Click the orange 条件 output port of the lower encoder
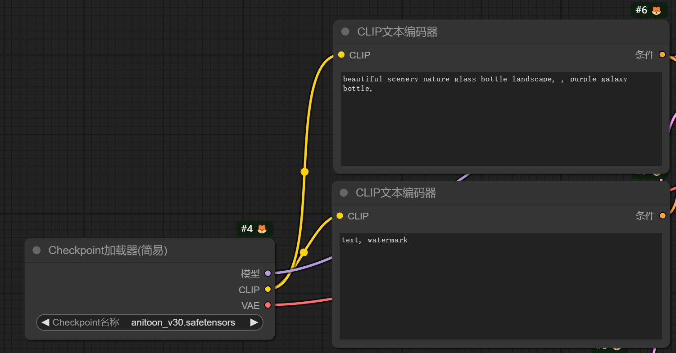676x353 pixels. point(662,216)
